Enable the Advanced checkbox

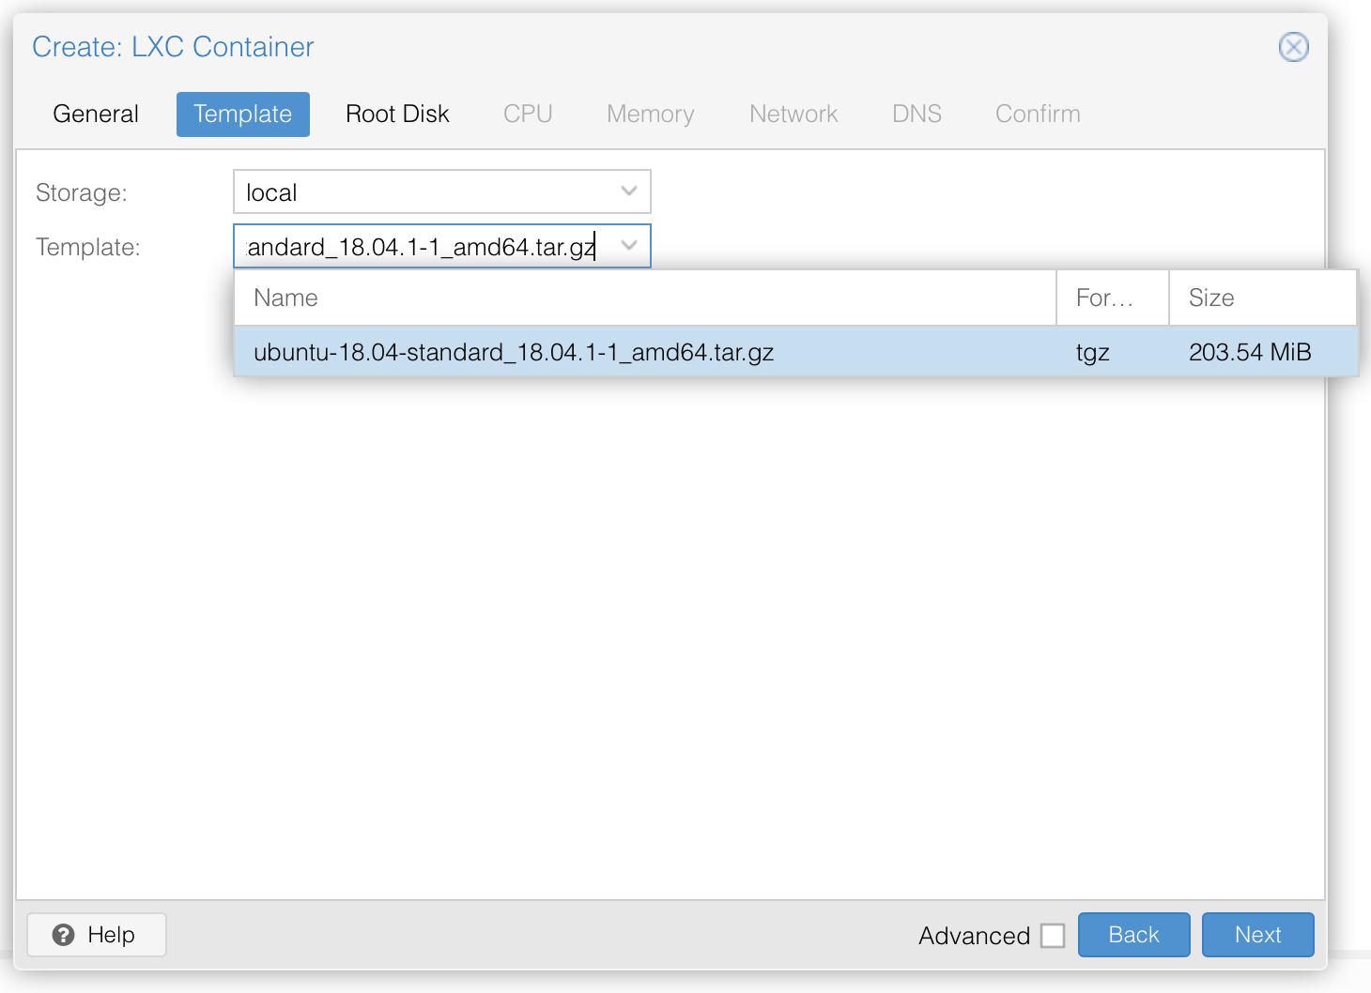tap(1053, 935)
